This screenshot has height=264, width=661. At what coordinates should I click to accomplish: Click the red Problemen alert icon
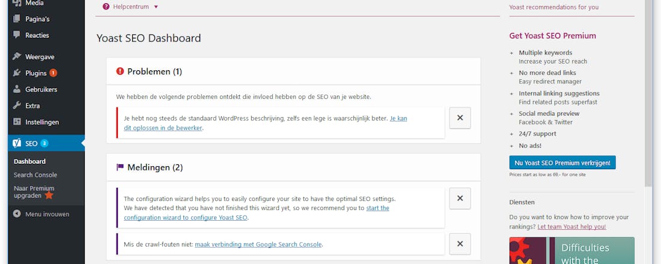point(120,71)
